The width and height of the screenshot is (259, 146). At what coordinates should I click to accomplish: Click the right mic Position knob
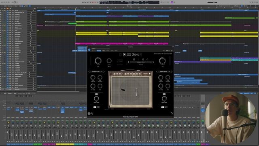(x=161, y=77)
